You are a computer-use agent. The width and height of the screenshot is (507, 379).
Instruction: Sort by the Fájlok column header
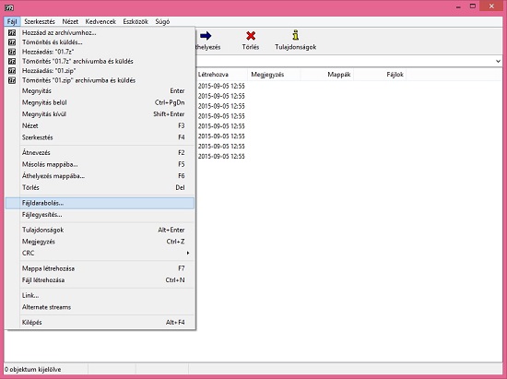pos(380,75)
